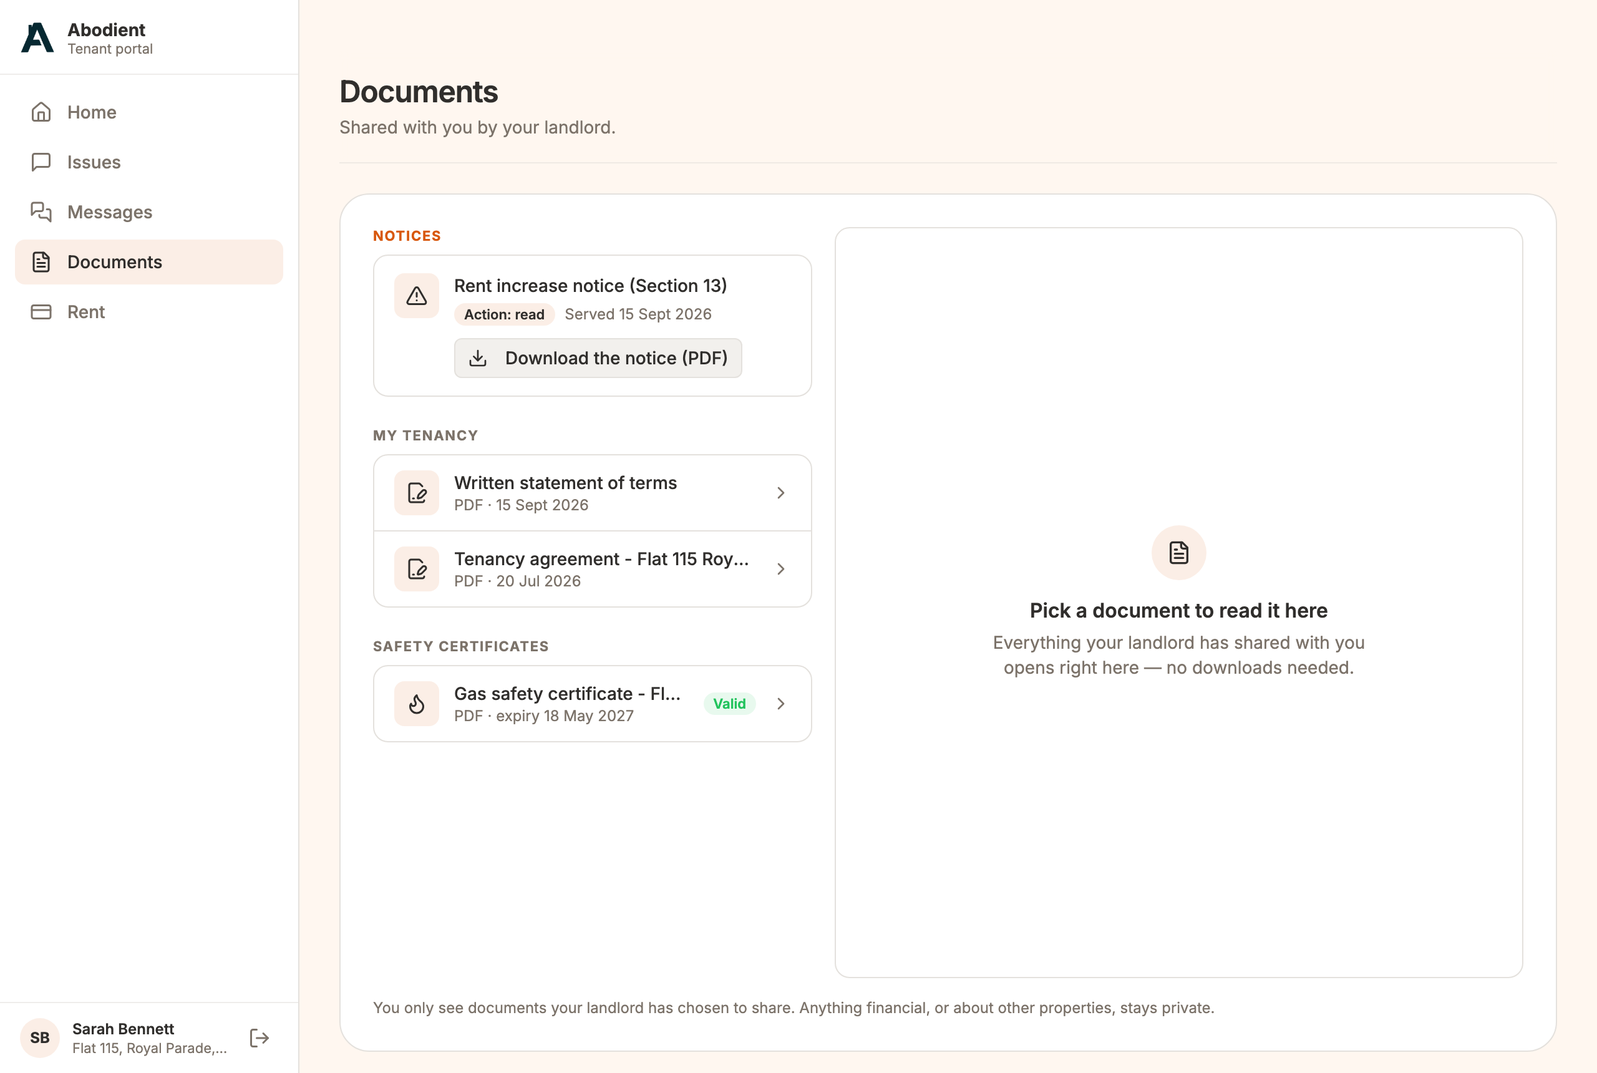Click the Issues speech bubble icon
Viewport: 1597px width, 1073px height.
(41, 162)
